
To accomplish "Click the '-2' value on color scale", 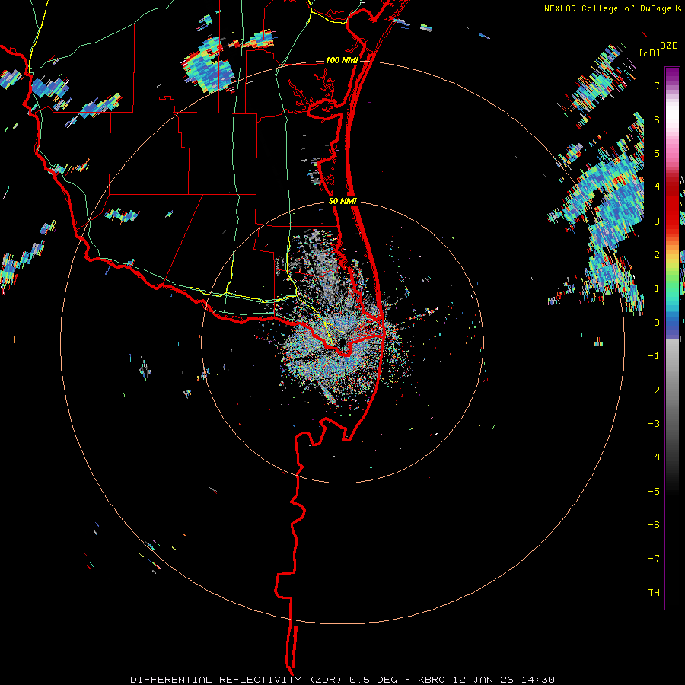I will click(x=654, y=390).
